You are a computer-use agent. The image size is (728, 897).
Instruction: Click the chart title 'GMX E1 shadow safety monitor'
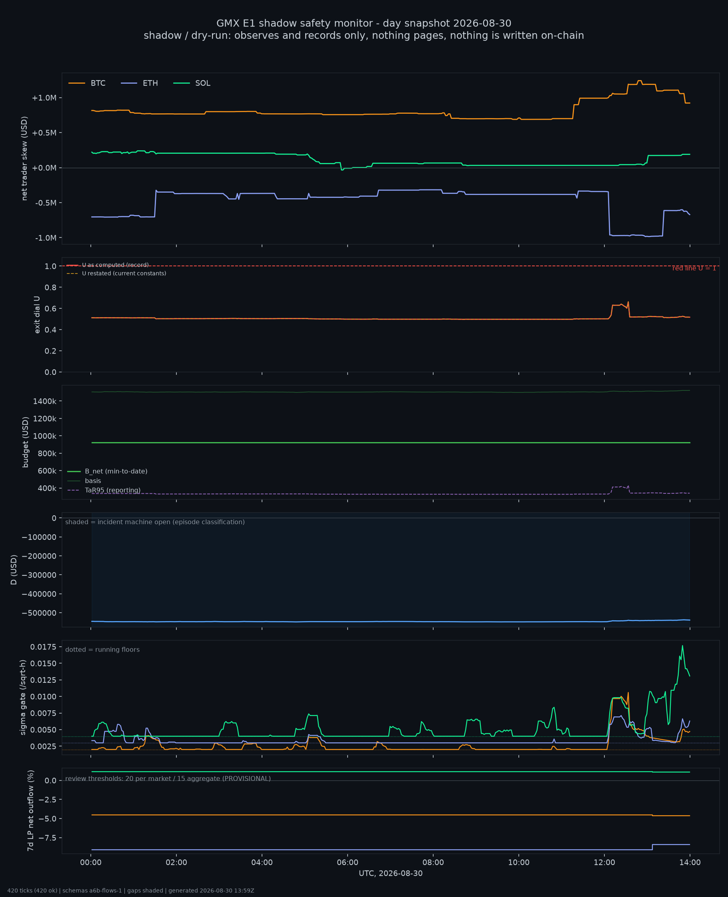coord(364,23)
